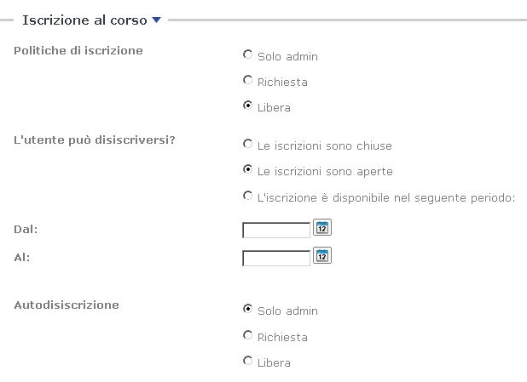Open the calendar picker for Dal date
This screenshot has width=527, height=382.
[x=322, y=227]
